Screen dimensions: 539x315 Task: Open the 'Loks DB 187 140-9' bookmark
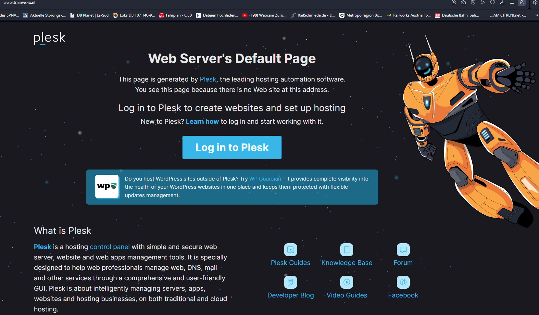(134, 15)
